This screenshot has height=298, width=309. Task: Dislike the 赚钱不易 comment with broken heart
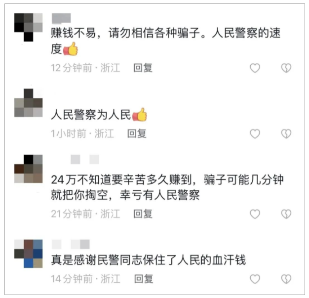[x=286, y=68]
